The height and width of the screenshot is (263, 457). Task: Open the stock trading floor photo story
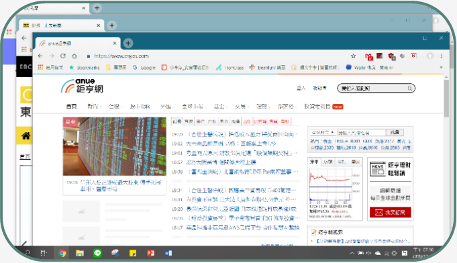coord(115,146)
